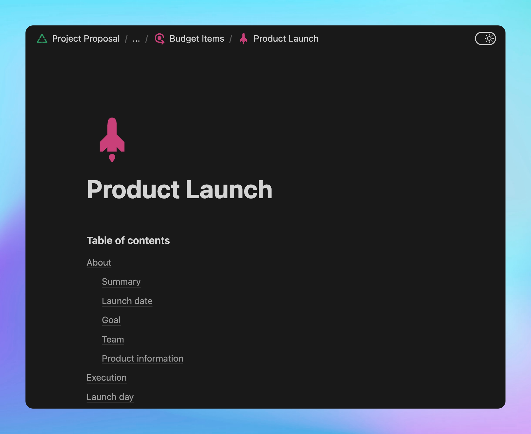Expand the collapsed breadcrumb ellipsis

click(x=136, y=39)
